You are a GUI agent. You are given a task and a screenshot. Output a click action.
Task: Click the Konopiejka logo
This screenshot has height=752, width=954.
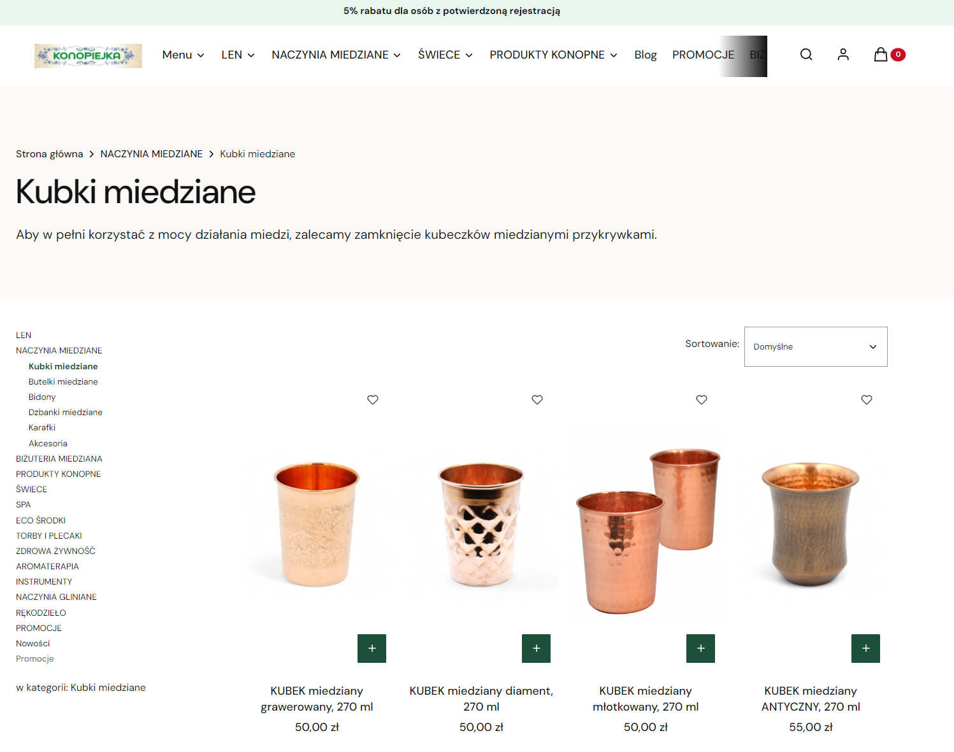point(88,56)
